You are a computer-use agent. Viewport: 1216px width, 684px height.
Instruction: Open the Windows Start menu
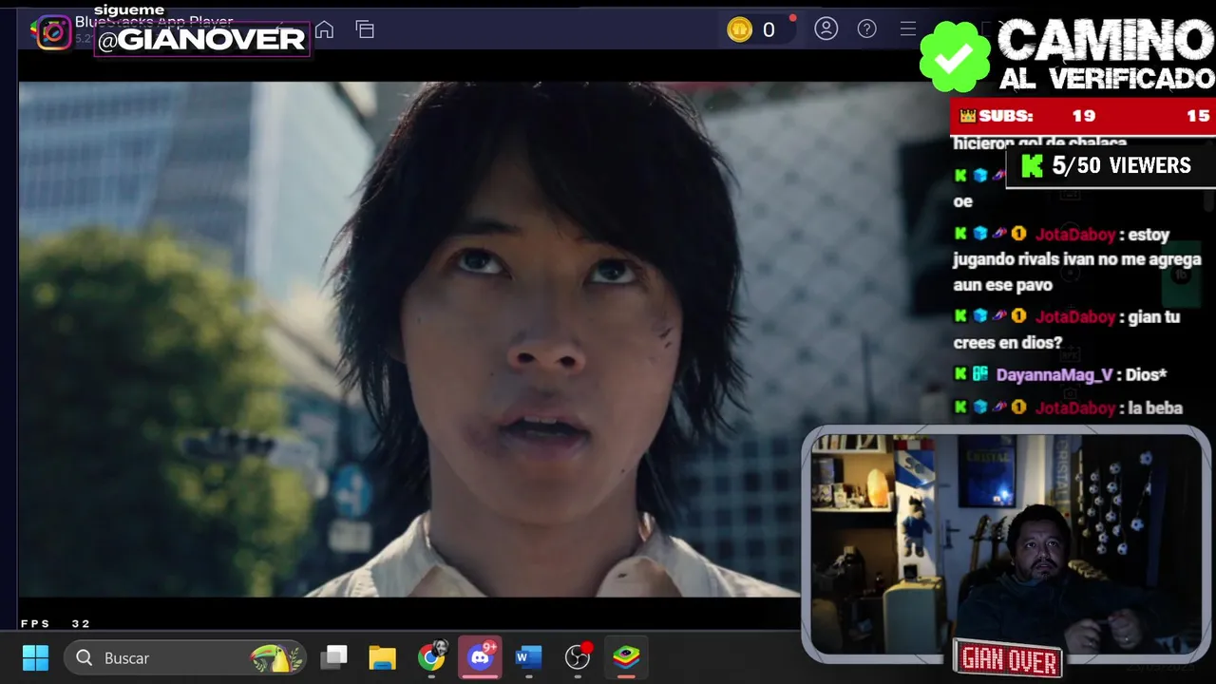pyautogui.click(x=35, y=657)
